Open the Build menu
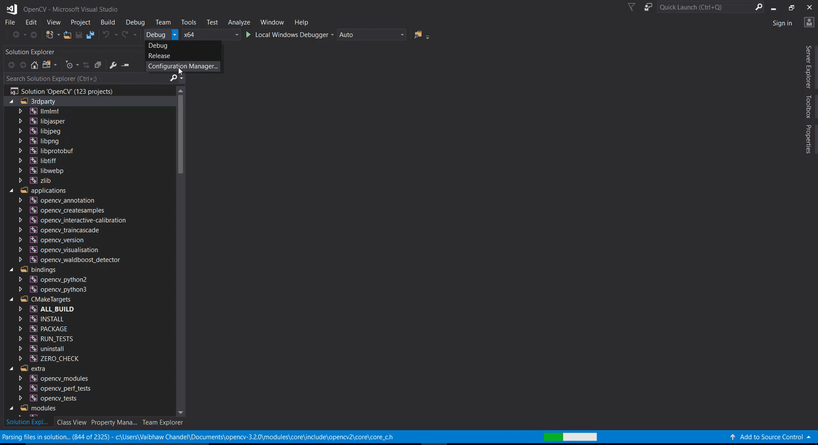The height and width of the screenshot is (445, 818). pos(108,22)
